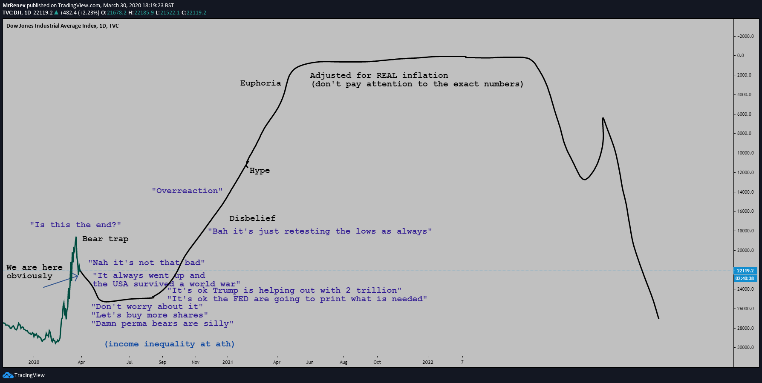Click the "Overreaction" quote text
This screenshot has width=762, height=383.
click(x=187, y=191)
